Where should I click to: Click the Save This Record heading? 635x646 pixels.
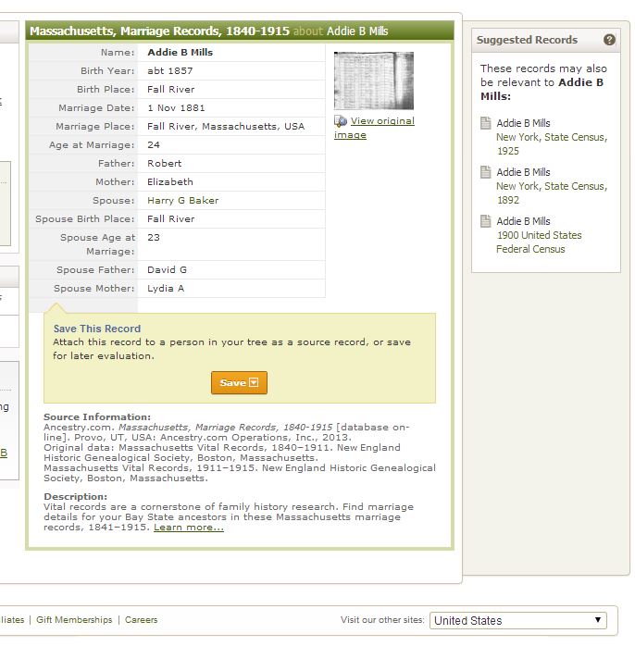tap(97, 329)
